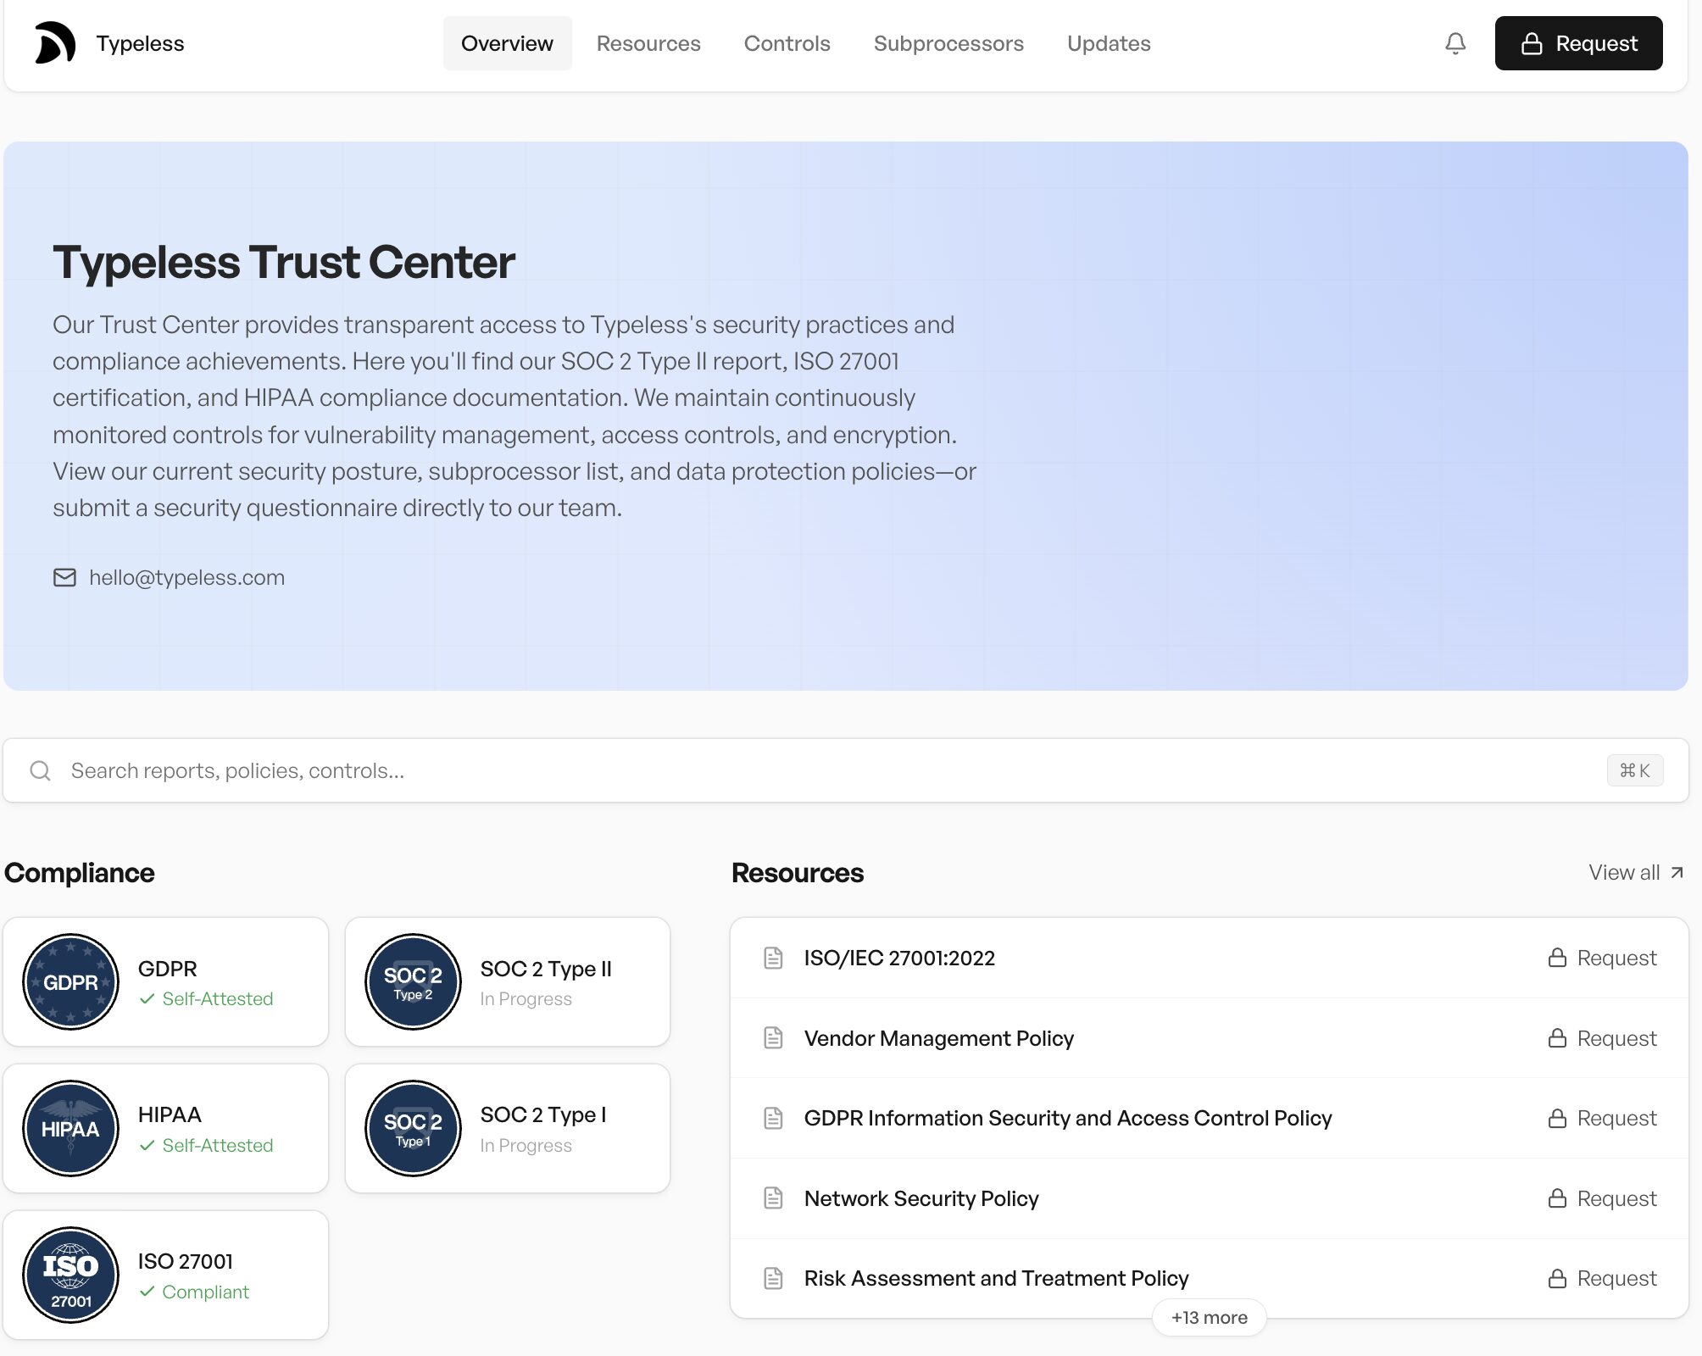Switch to the Overview tab
The height and width of the screenshot is (1356, 1702).
(507, 43)
